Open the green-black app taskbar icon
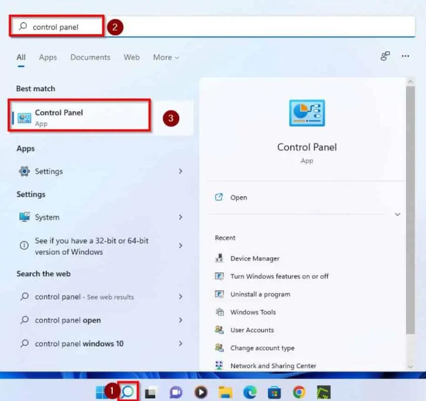This screenshot has width=426, height=401. tap(324, 392)
